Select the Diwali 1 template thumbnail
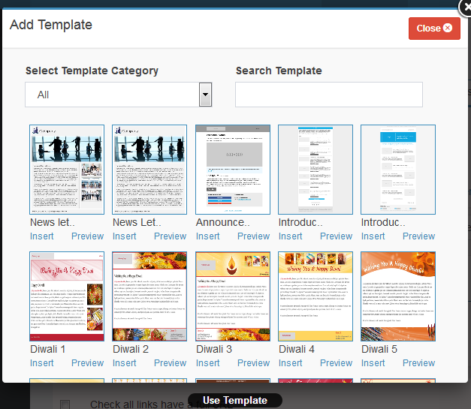Screen dimensions: 471x409 (67, 296)
